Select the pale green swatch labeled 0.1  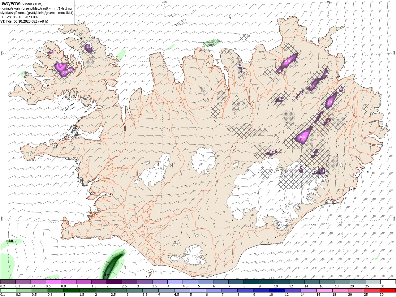[8, 291]
